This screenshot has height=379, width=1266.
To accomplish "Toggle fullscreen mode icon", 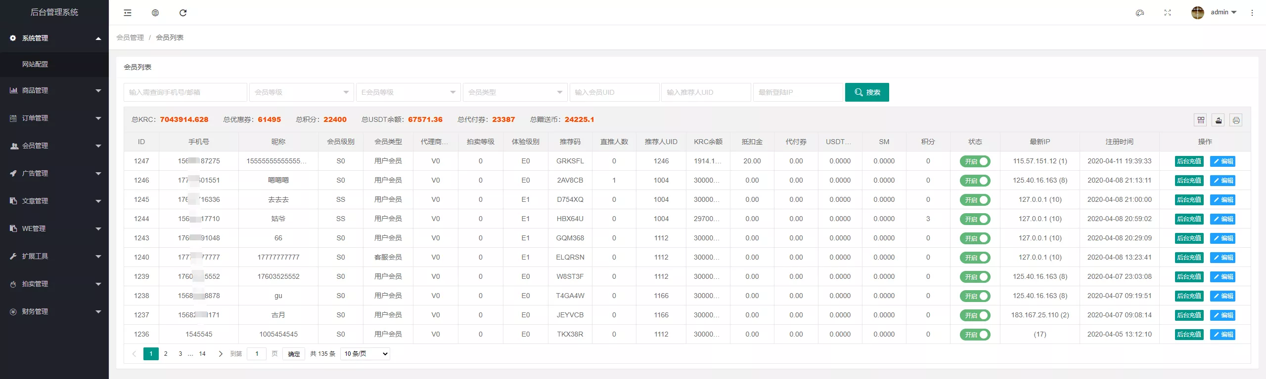I will (x=1168, y=13).
